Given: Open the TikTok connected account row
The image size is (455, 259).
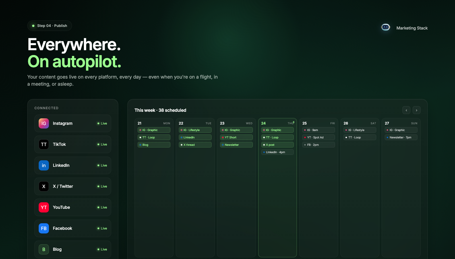Looking at the screenshot, I should pyautogui.click(x=73, y=144).
